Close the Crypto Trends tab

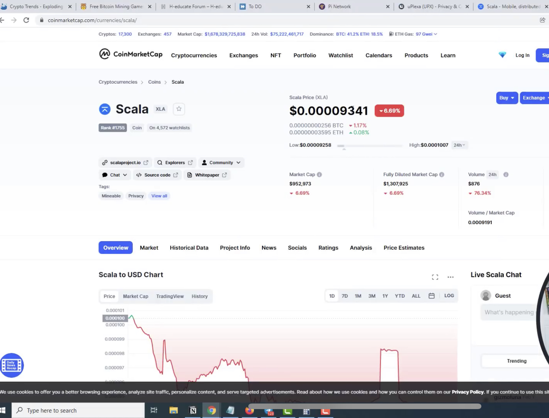click(x=70, y=7)
